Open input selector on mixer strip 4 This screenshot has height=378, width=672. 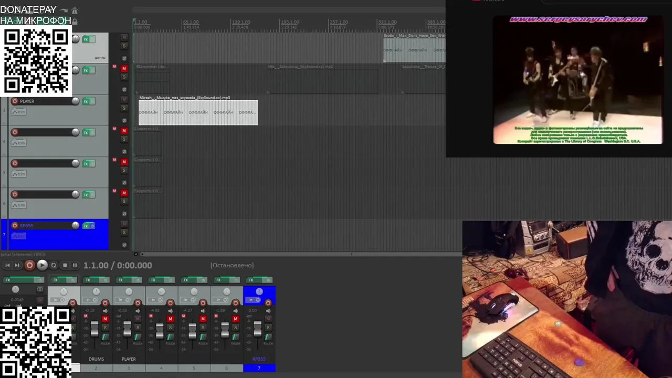coord(156,300)
